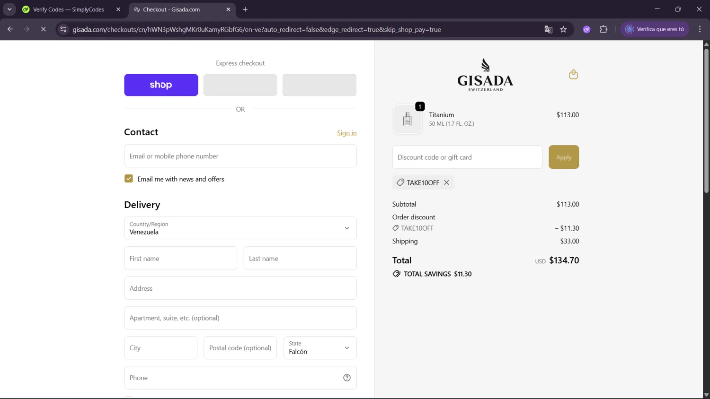Click the total savings tag icon

pos(396,274)
